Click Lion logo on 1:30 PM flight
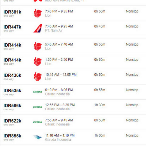 point(38,61)
